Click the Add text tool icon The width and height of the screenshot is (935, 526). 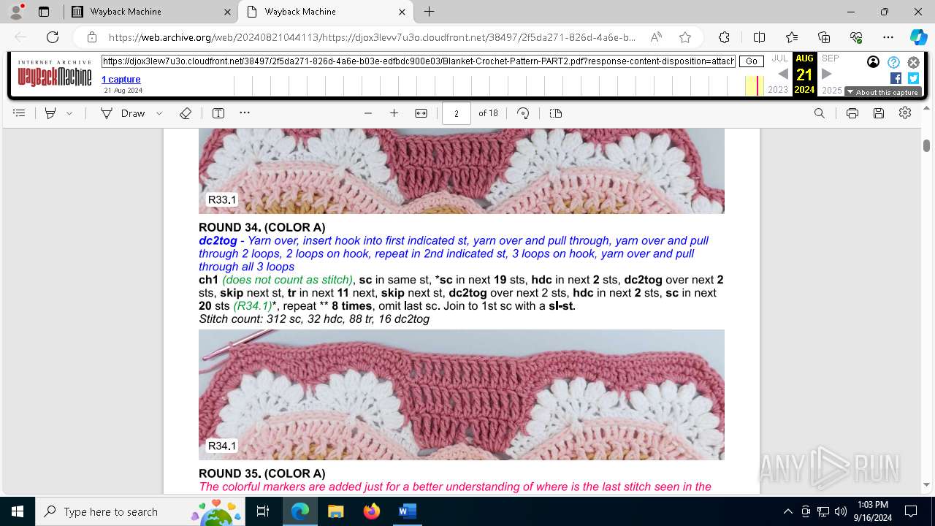[x=218, y=113]
